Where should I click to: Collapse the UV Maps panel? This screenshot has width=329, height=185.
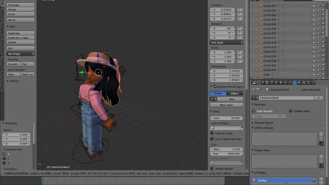pyautogui.click(x=252, y=173)
